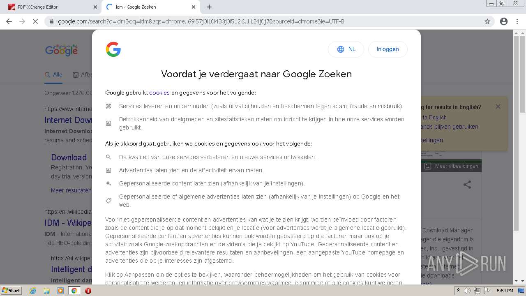526x296 pixels.
Task: Show hidden system tray icons
Action: click(459, 291)
